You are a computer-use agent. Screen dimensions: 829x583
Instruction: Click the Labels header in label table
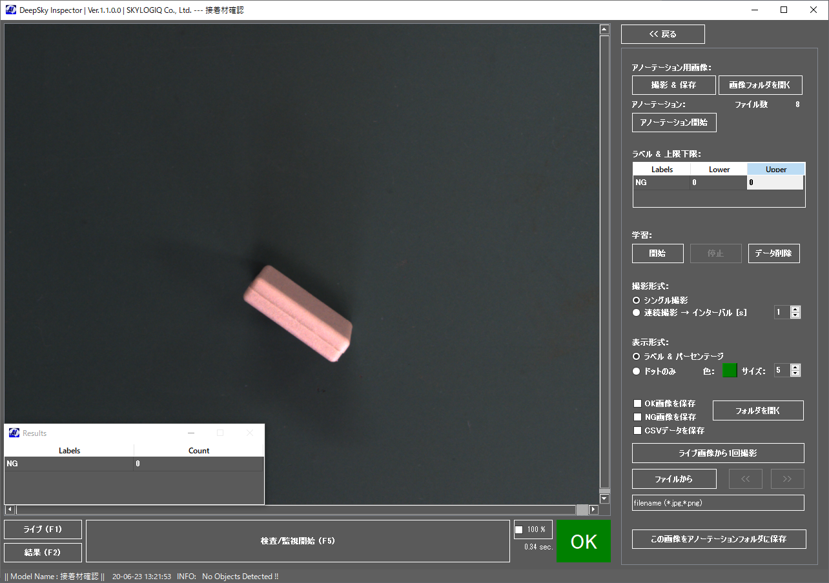pos(662,170)
